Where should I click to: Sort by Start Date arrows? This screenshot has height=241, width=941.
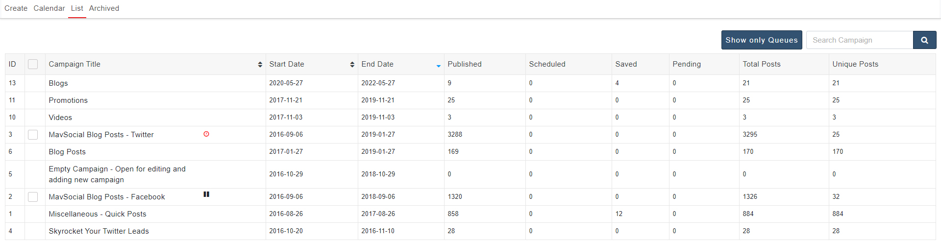(352, 65)
